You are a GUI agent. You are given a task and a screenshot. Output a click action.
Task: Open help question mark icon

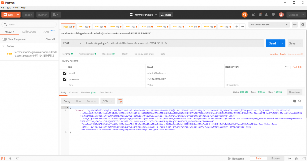point(304,159)
